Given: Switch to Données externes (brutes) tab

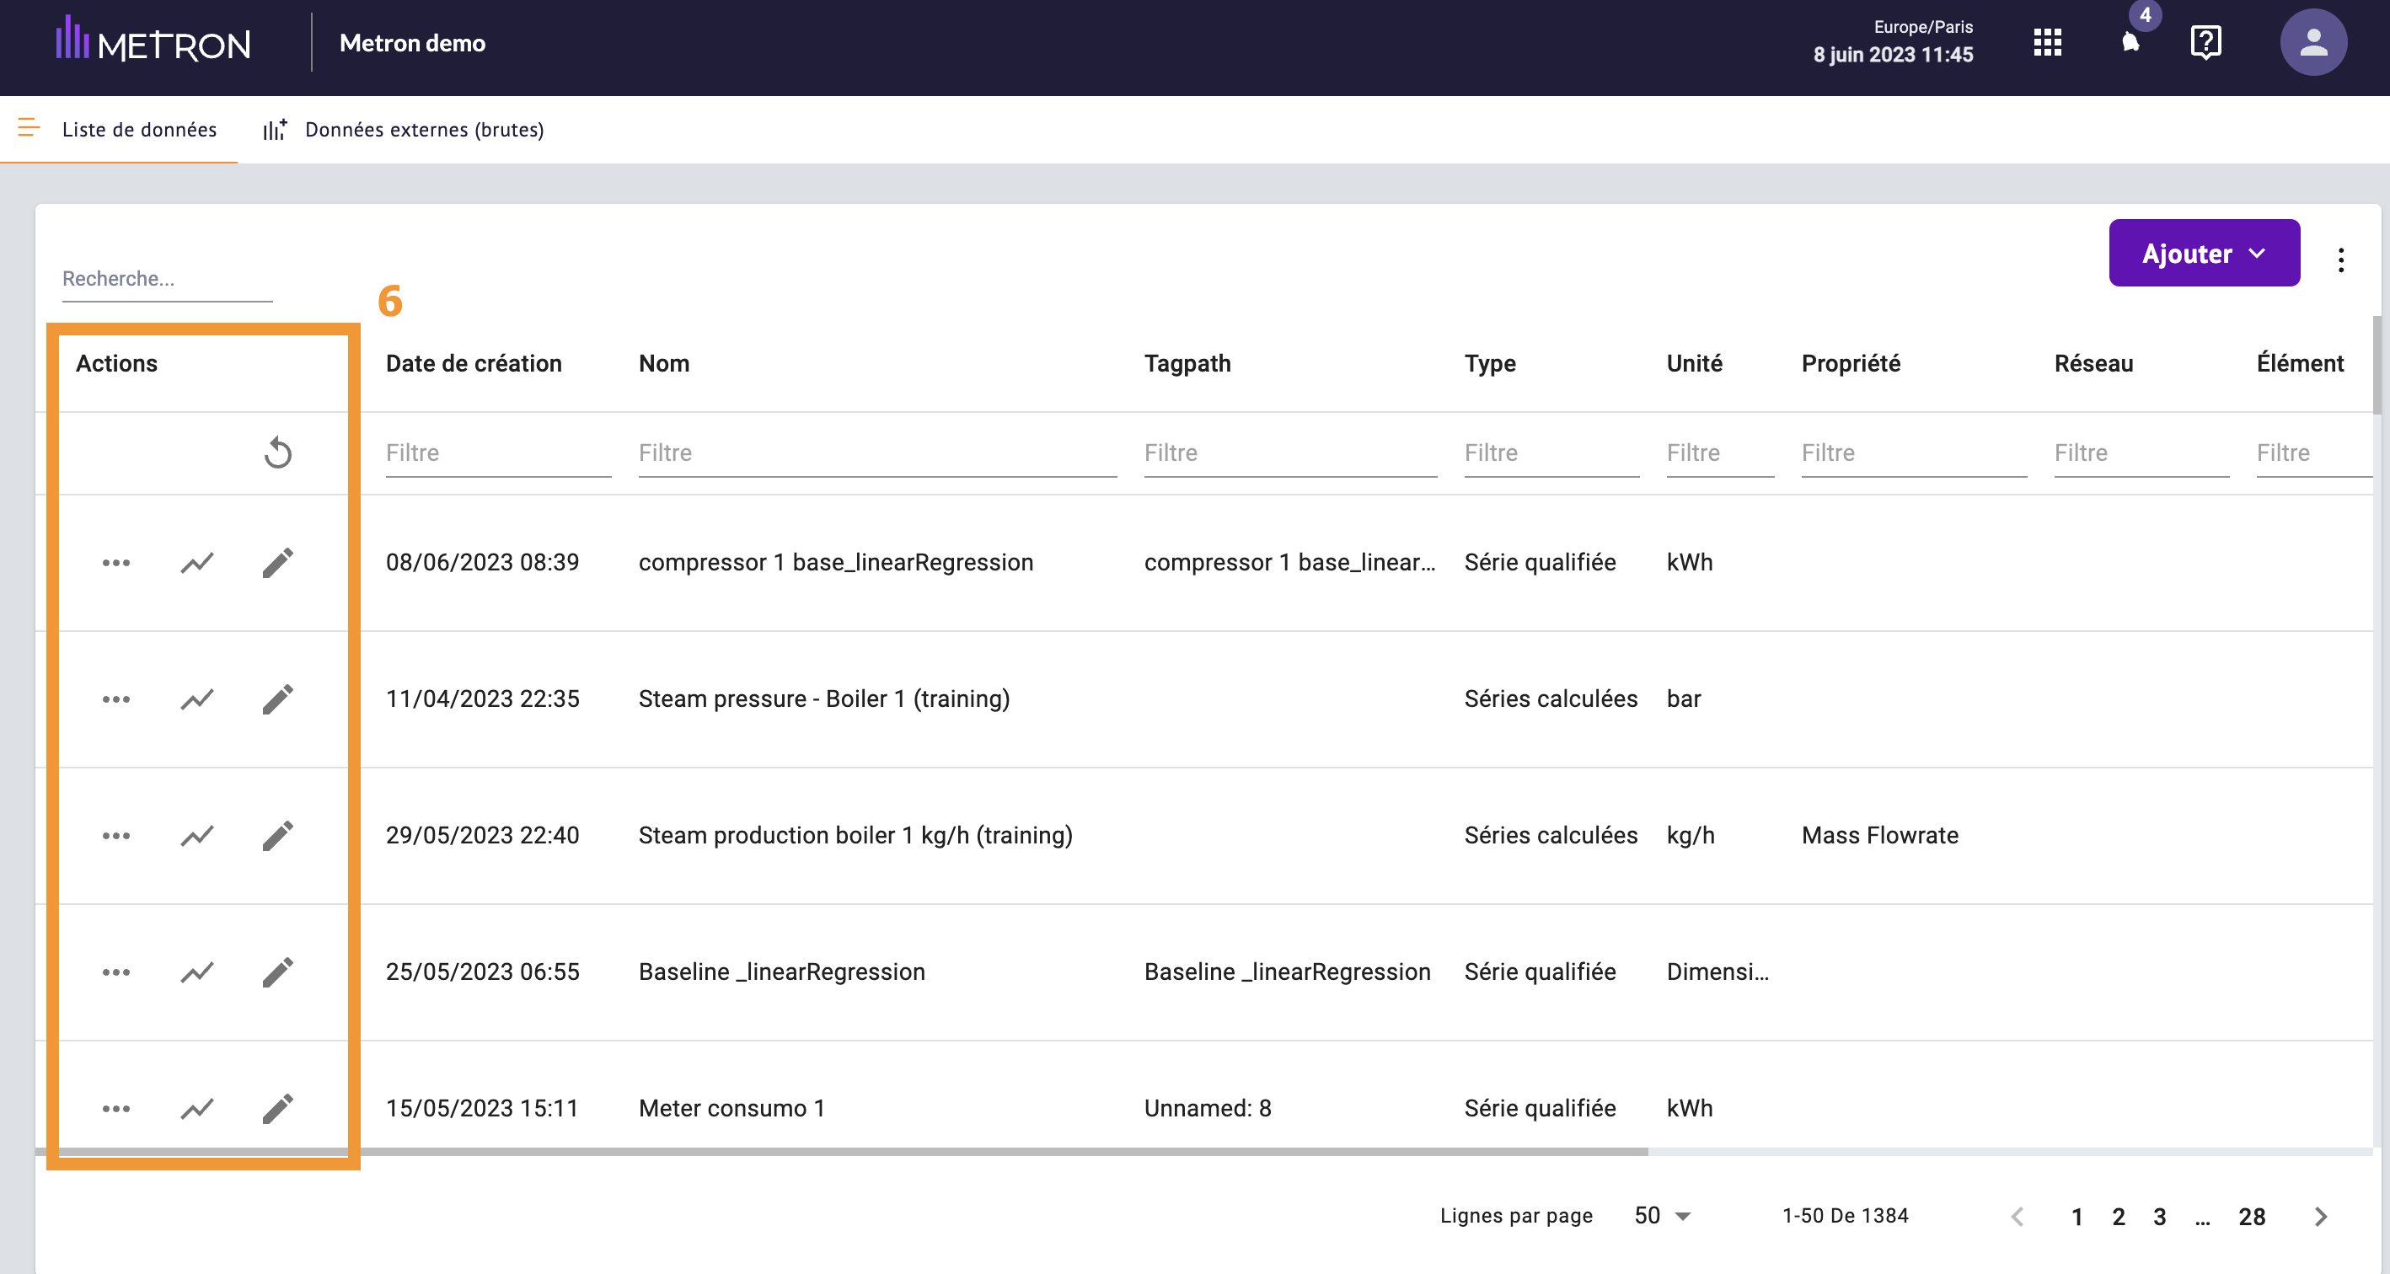Looking at the screenshot, I should tap(403, 130).
